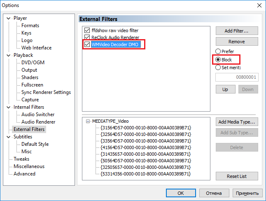Go to Sync Renderer Settings
266x201 pixels.
(x=46, y=92)
